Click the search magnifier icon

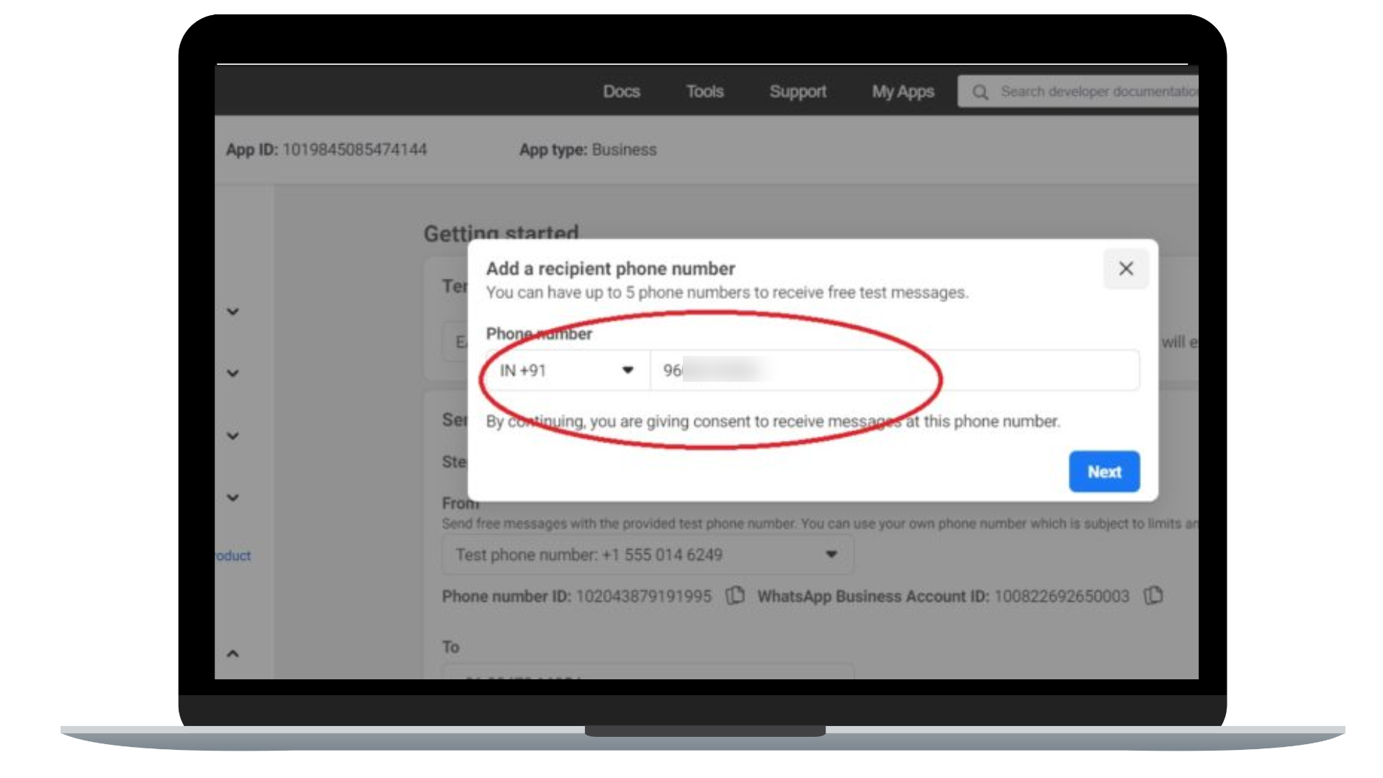[980, 91]
